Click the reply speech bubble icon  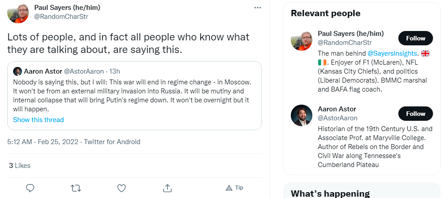click(x=30, y=188)
